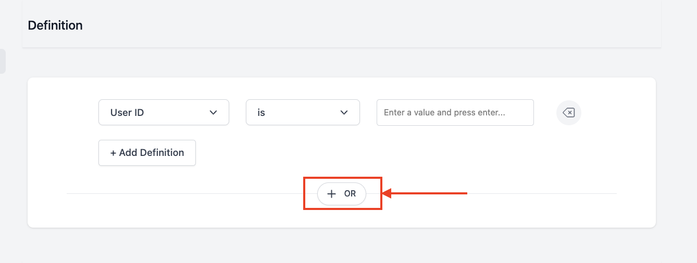The image size is (697, 263).
Task: Click the gray handle on the left edge
Action: (x=3, y=61)
